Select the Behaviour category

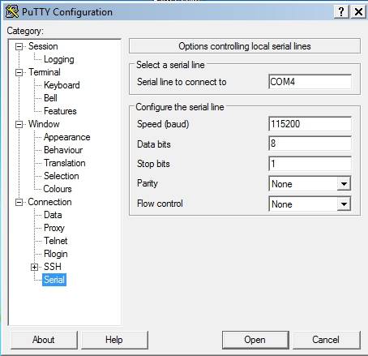[63, 150]
